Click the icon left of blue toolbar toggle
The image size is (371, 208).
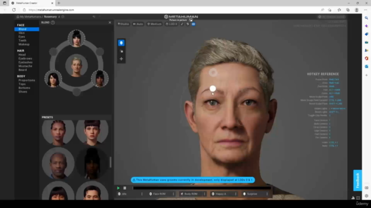tap(188, 24)
